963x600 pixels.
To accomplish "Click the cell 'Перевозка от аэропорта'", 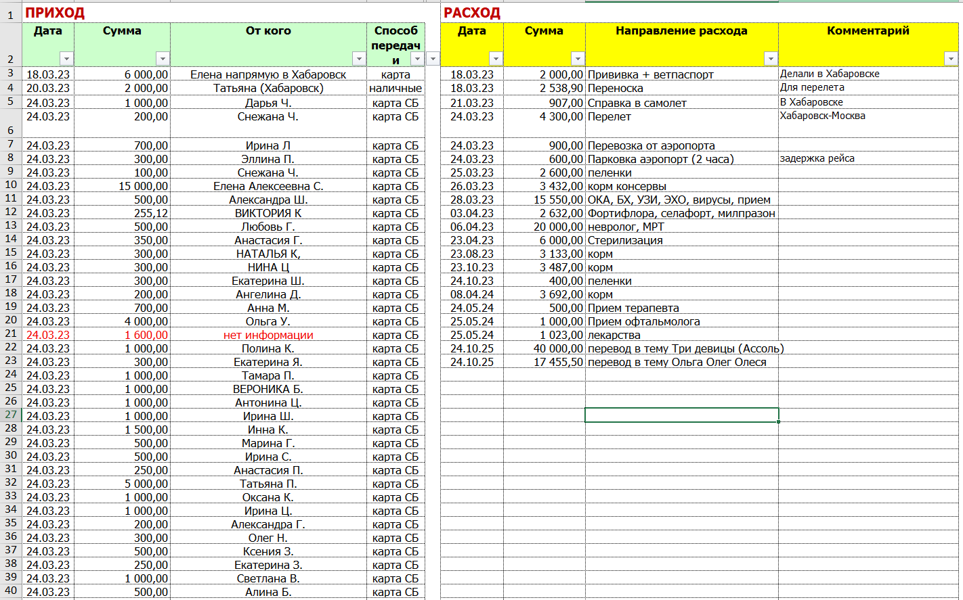I will (x=682, y=145).
